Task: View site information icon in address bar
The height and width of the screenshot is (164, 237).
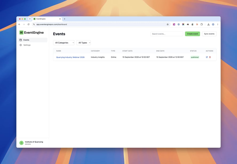Action: click(34, 24)
